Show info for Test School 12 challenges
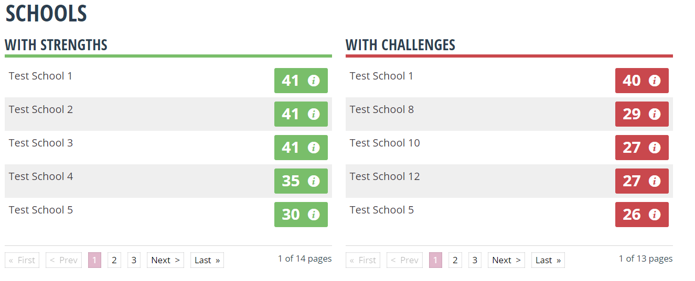 (x=655, y=181)
